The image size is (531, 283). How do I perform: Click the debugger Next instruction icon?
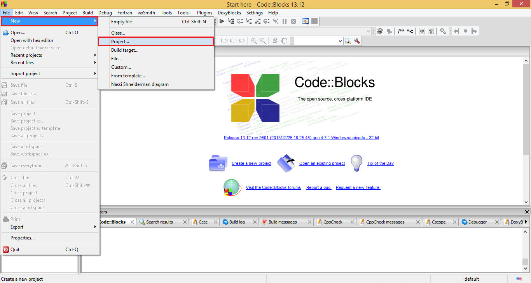[267, 21]
